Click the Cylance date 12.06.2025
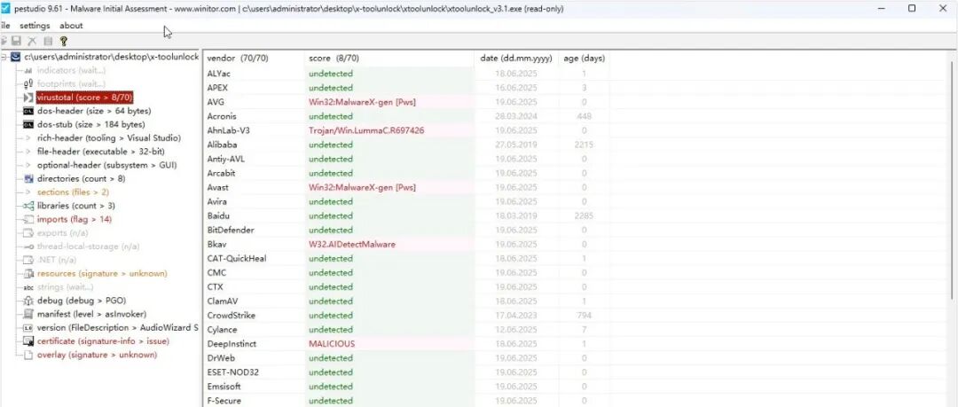The height and width of the screenshot is (407, 958). pyautogui.click(x=516, y=330)
